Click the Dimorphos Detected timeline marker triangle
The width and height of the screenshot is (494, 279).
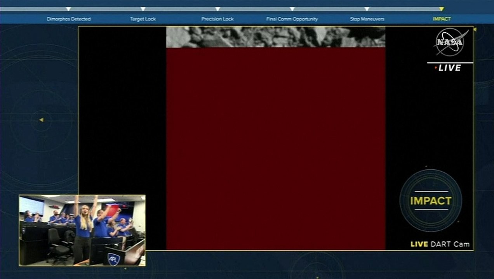(x=68, y=9)
